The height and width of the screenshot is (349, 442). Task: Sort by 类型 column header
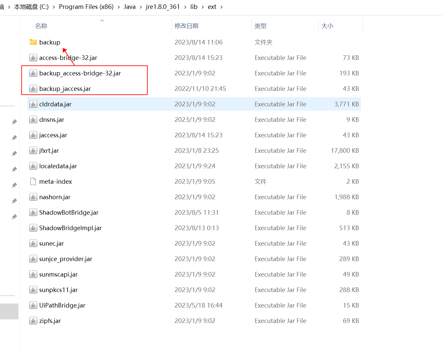tap(261, 26)
